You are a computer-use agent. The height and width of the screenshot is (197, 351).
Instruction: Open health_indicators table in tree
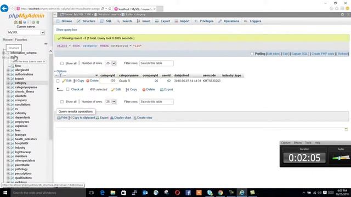coord(26,139)
